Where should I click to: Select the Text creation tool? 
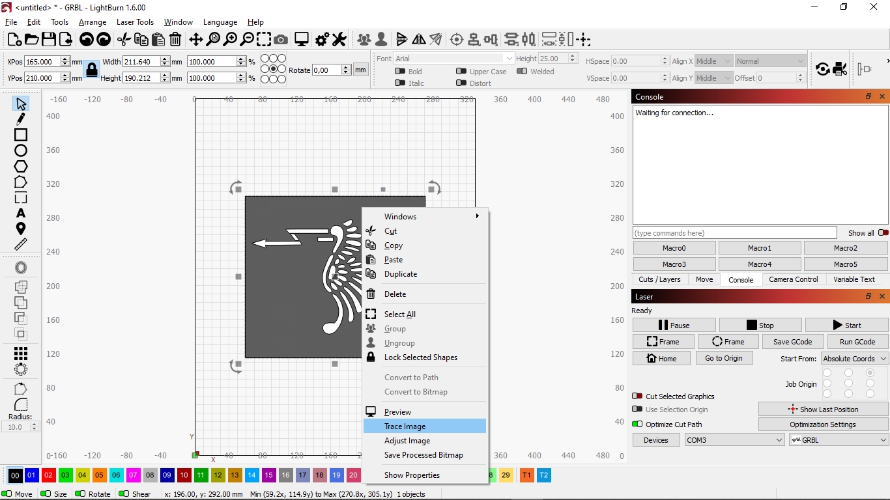21,213
